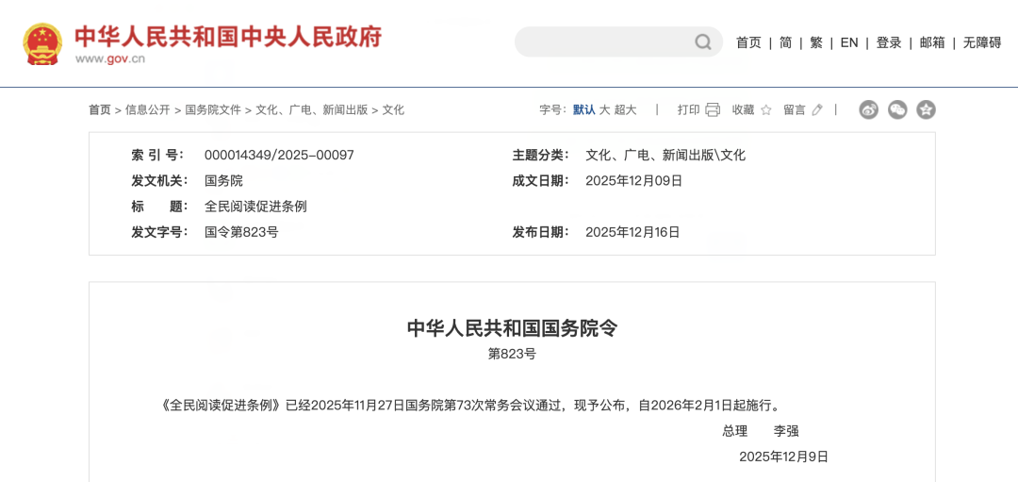Click into the search input field
Screen dimensions: 1018x482
click(x=603, y=42)
